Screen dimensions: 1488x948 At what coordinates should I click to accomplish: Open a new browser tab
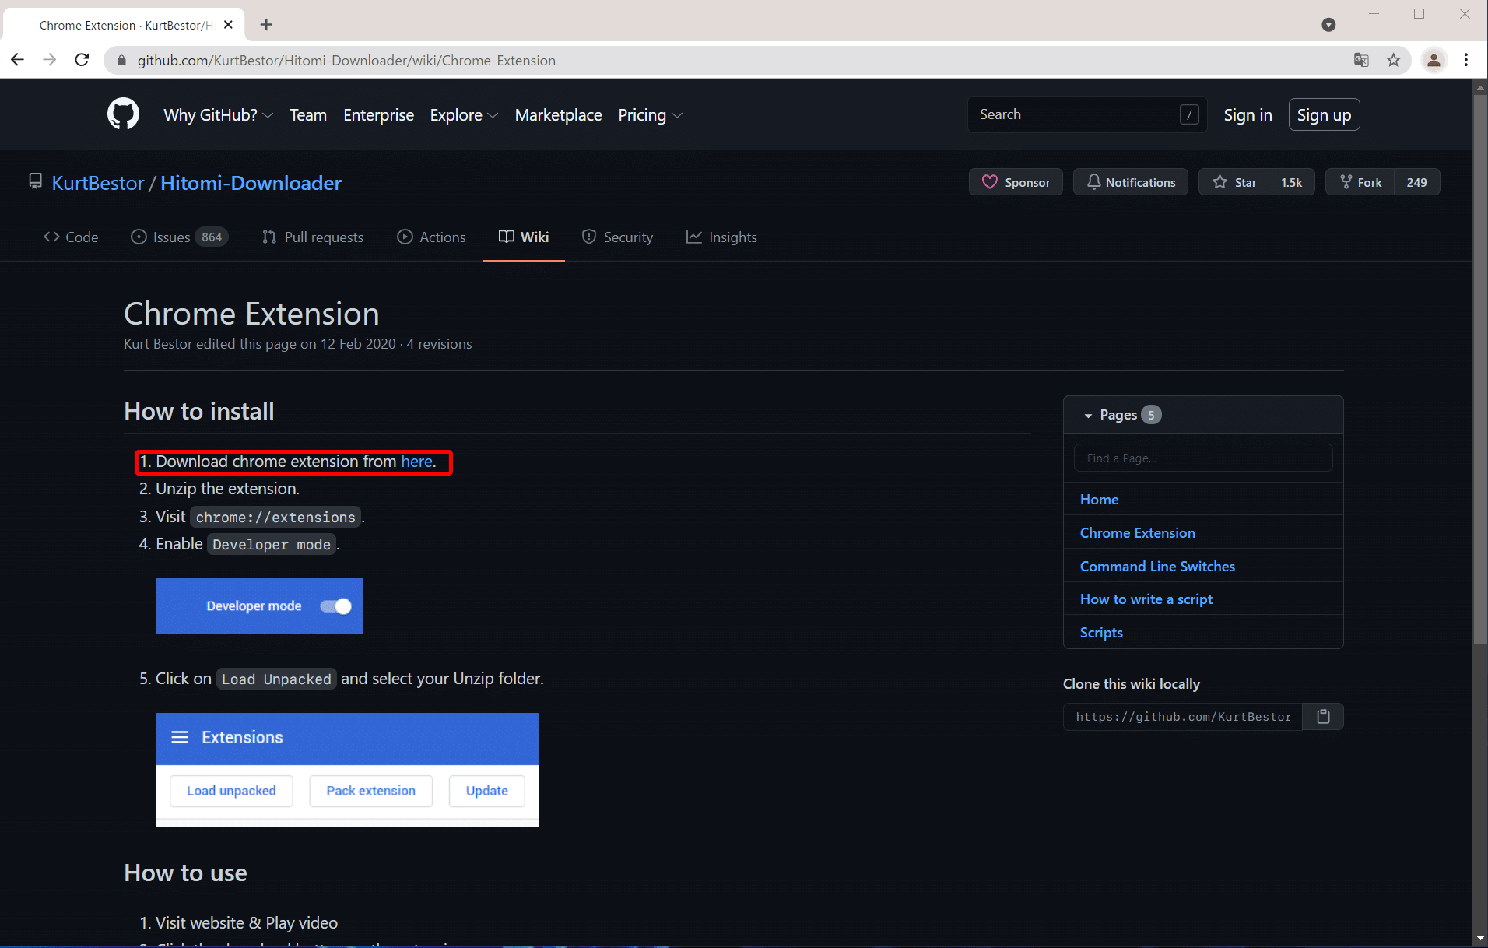point(266,25)
